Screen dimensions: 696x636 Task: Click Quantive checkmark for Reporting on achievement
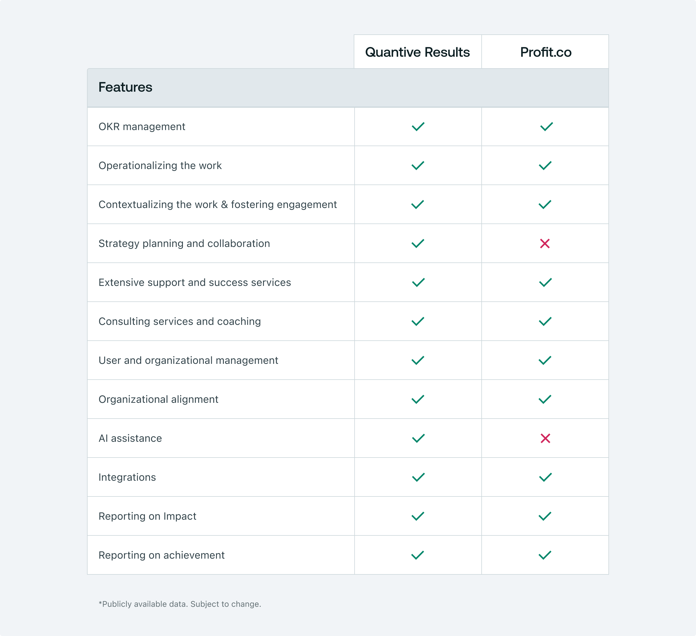pos(417,555)
